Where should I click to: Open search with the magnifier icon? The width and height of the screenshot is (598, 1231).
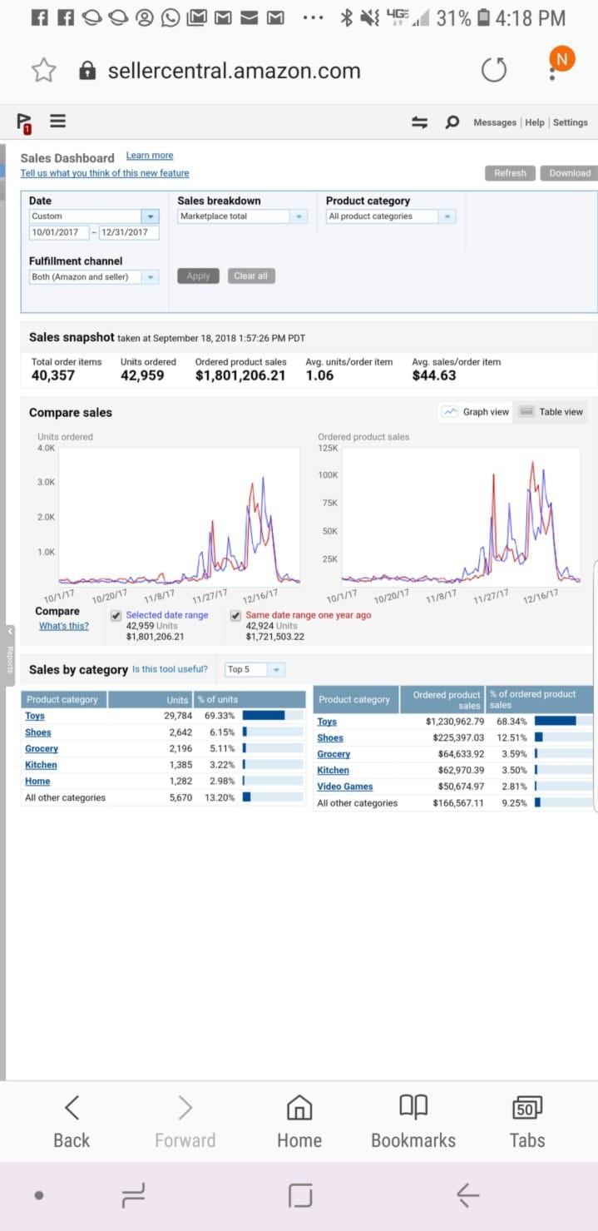click(452, 122)
